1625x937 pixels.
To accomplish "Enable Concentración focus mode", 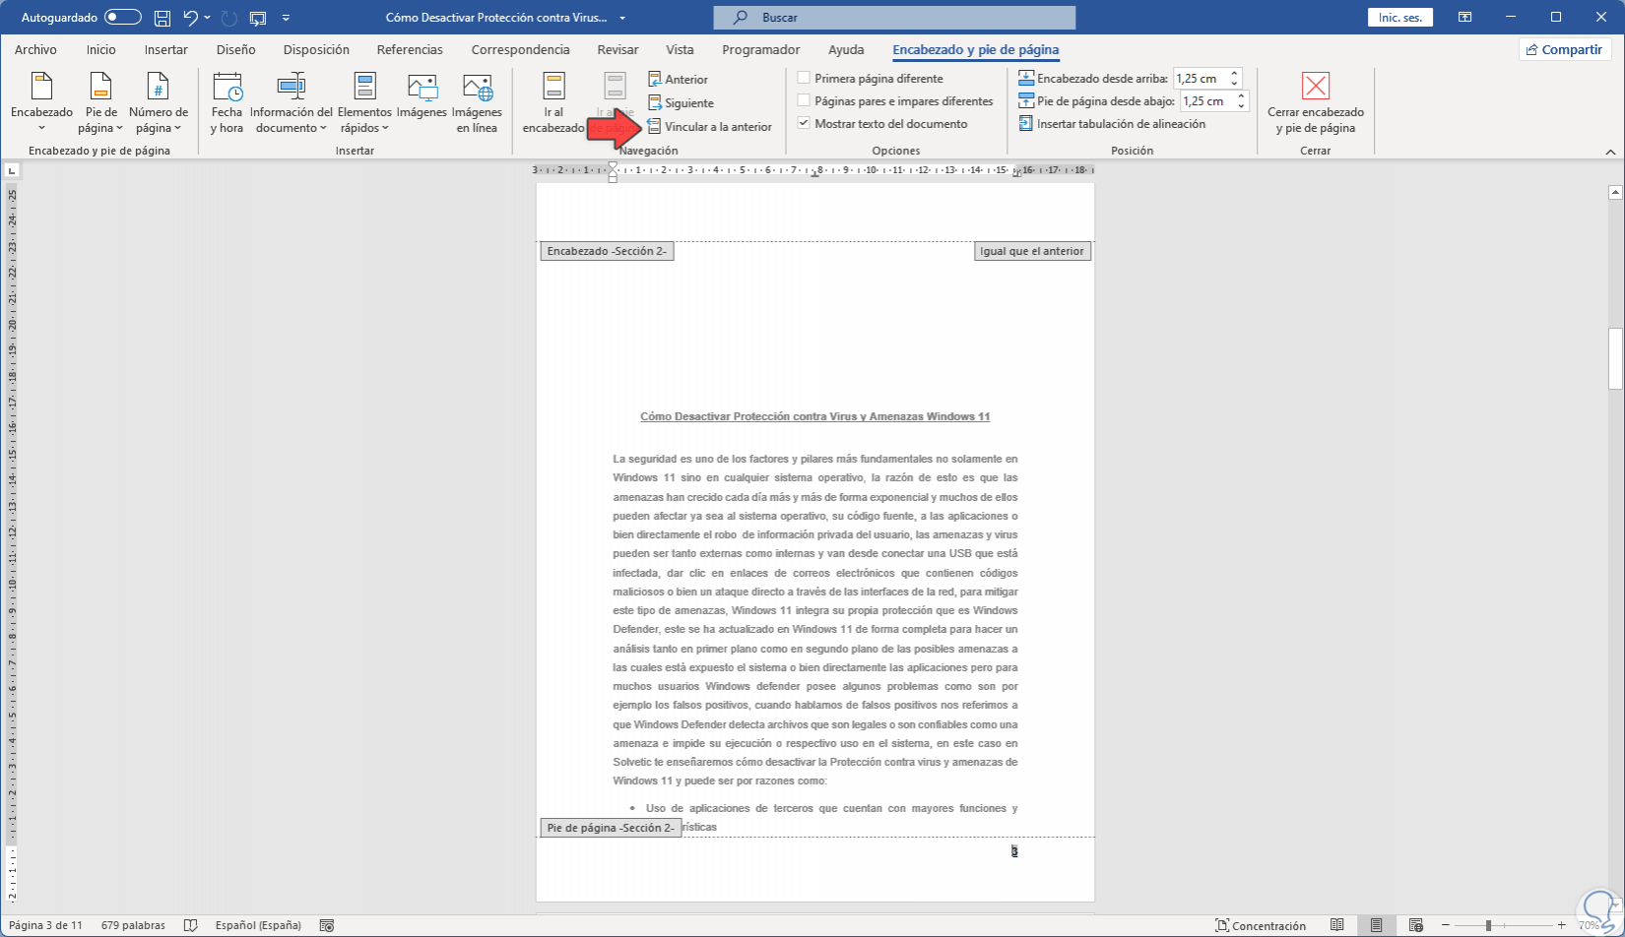I will tap(1261, 925).
